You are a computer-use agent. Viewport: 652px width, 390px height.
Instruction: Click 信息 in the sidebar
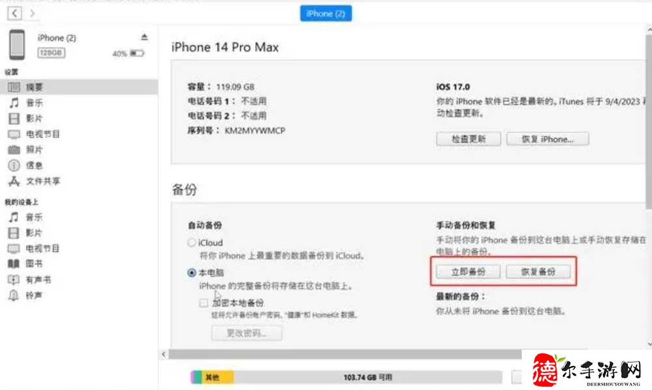point(35,165)
